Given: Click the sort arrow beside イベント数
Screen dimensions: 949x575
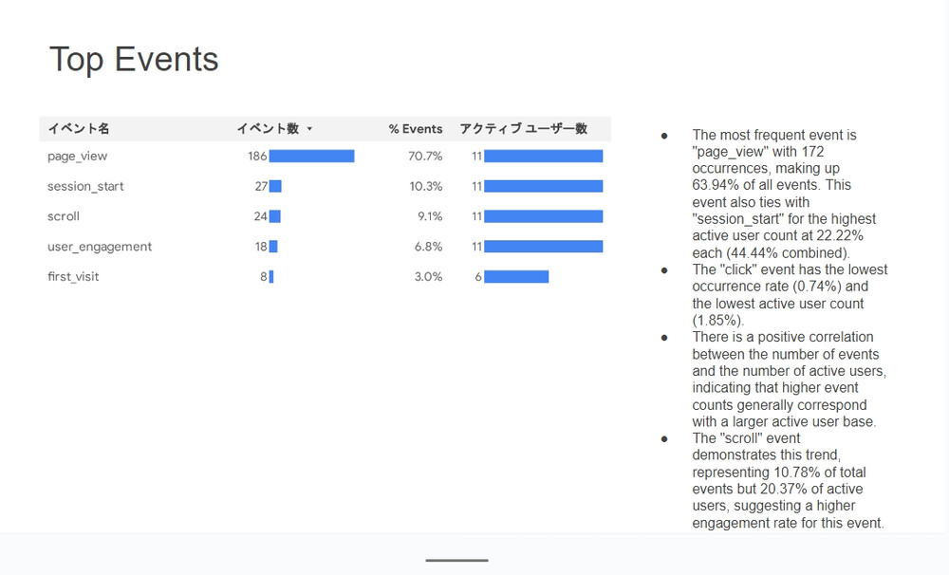Looking at the screenshot, I should tap(309, 129).
